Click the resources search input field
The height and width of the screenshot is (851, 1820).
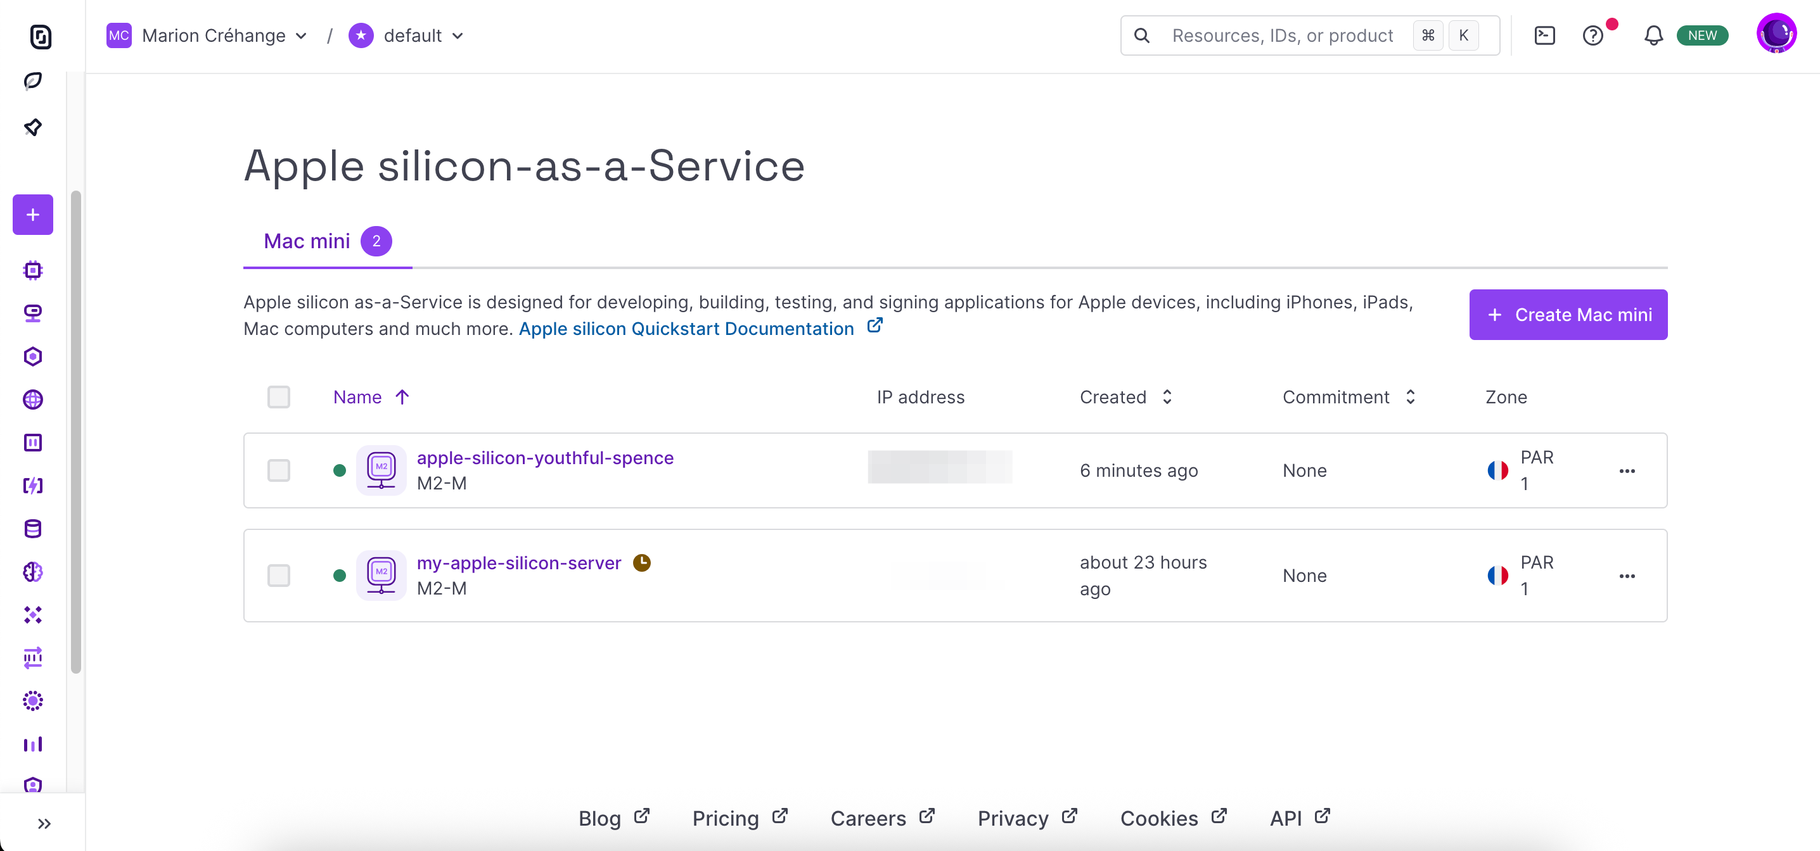tap(1283, 35)
